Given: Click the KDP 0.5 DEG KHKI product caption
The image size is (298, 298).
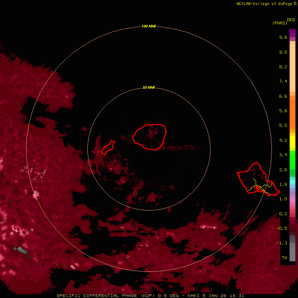Looking at the screenshot, I should pos(150,296).
